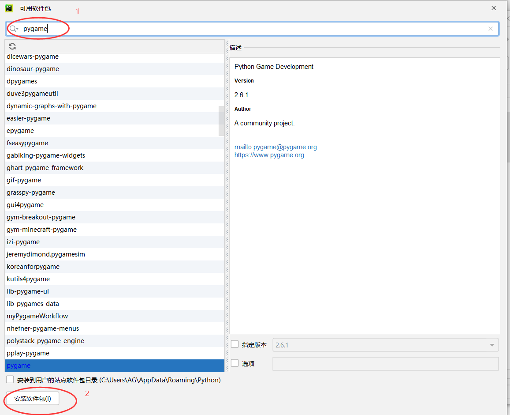Select the gif-pygame package
This screenshot has height=415, width=510.
115,181
